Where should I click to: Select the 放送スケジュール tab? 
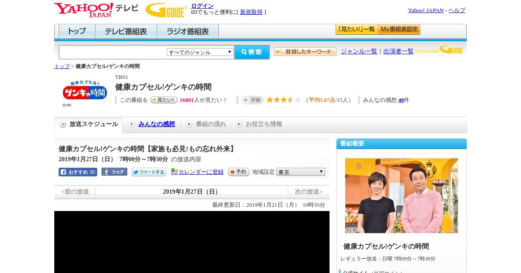(88, 124)
